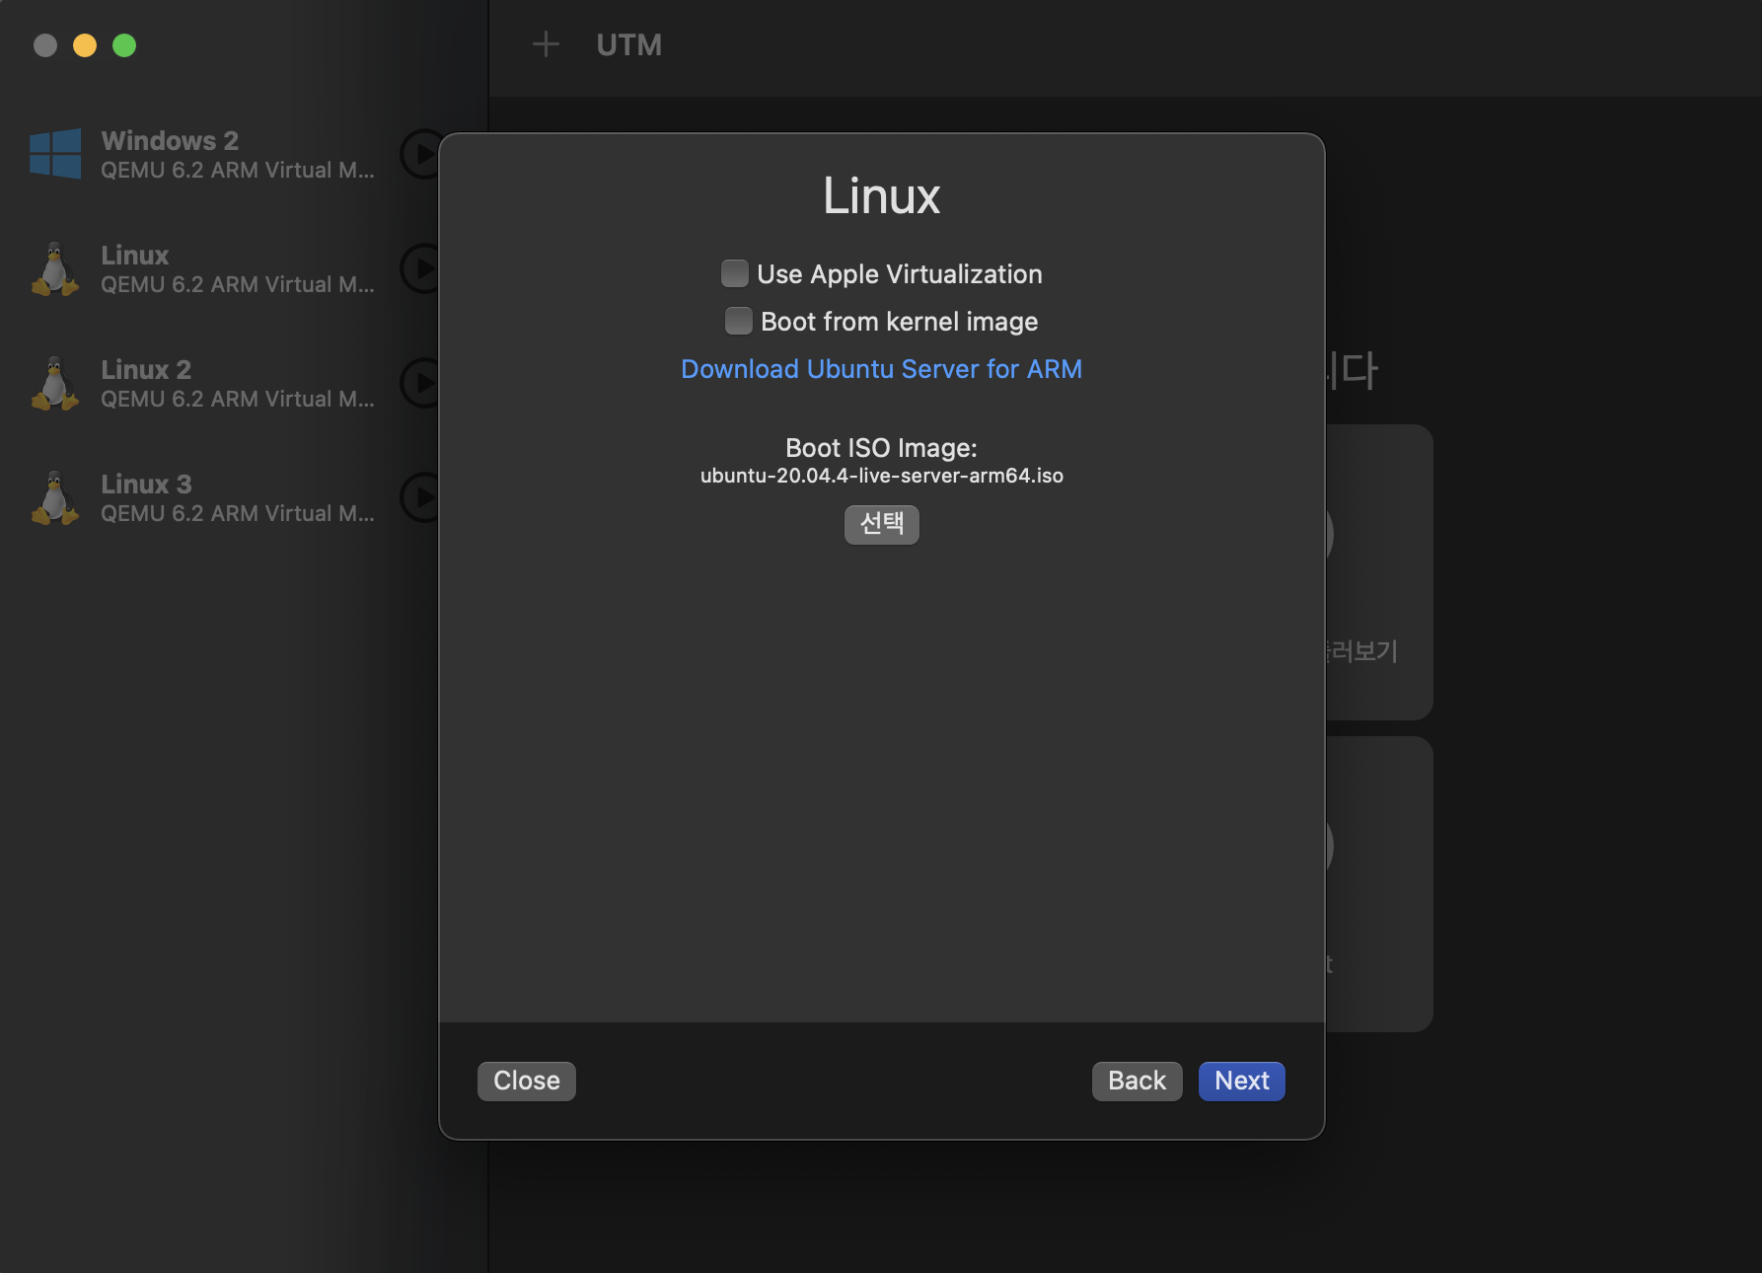Open Download Ubuntu Server for ARM link
The height and width of the screenshot is (1273, 1762).
coord(881,369)
